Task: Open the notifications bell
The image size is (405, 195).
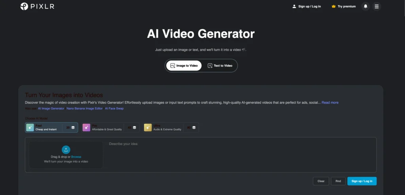Action: click(x=365, y=6)
